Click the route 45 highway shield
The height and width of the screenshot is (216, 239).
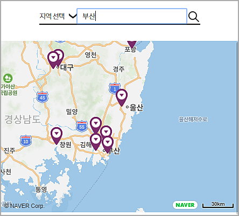tap(43, 97)
